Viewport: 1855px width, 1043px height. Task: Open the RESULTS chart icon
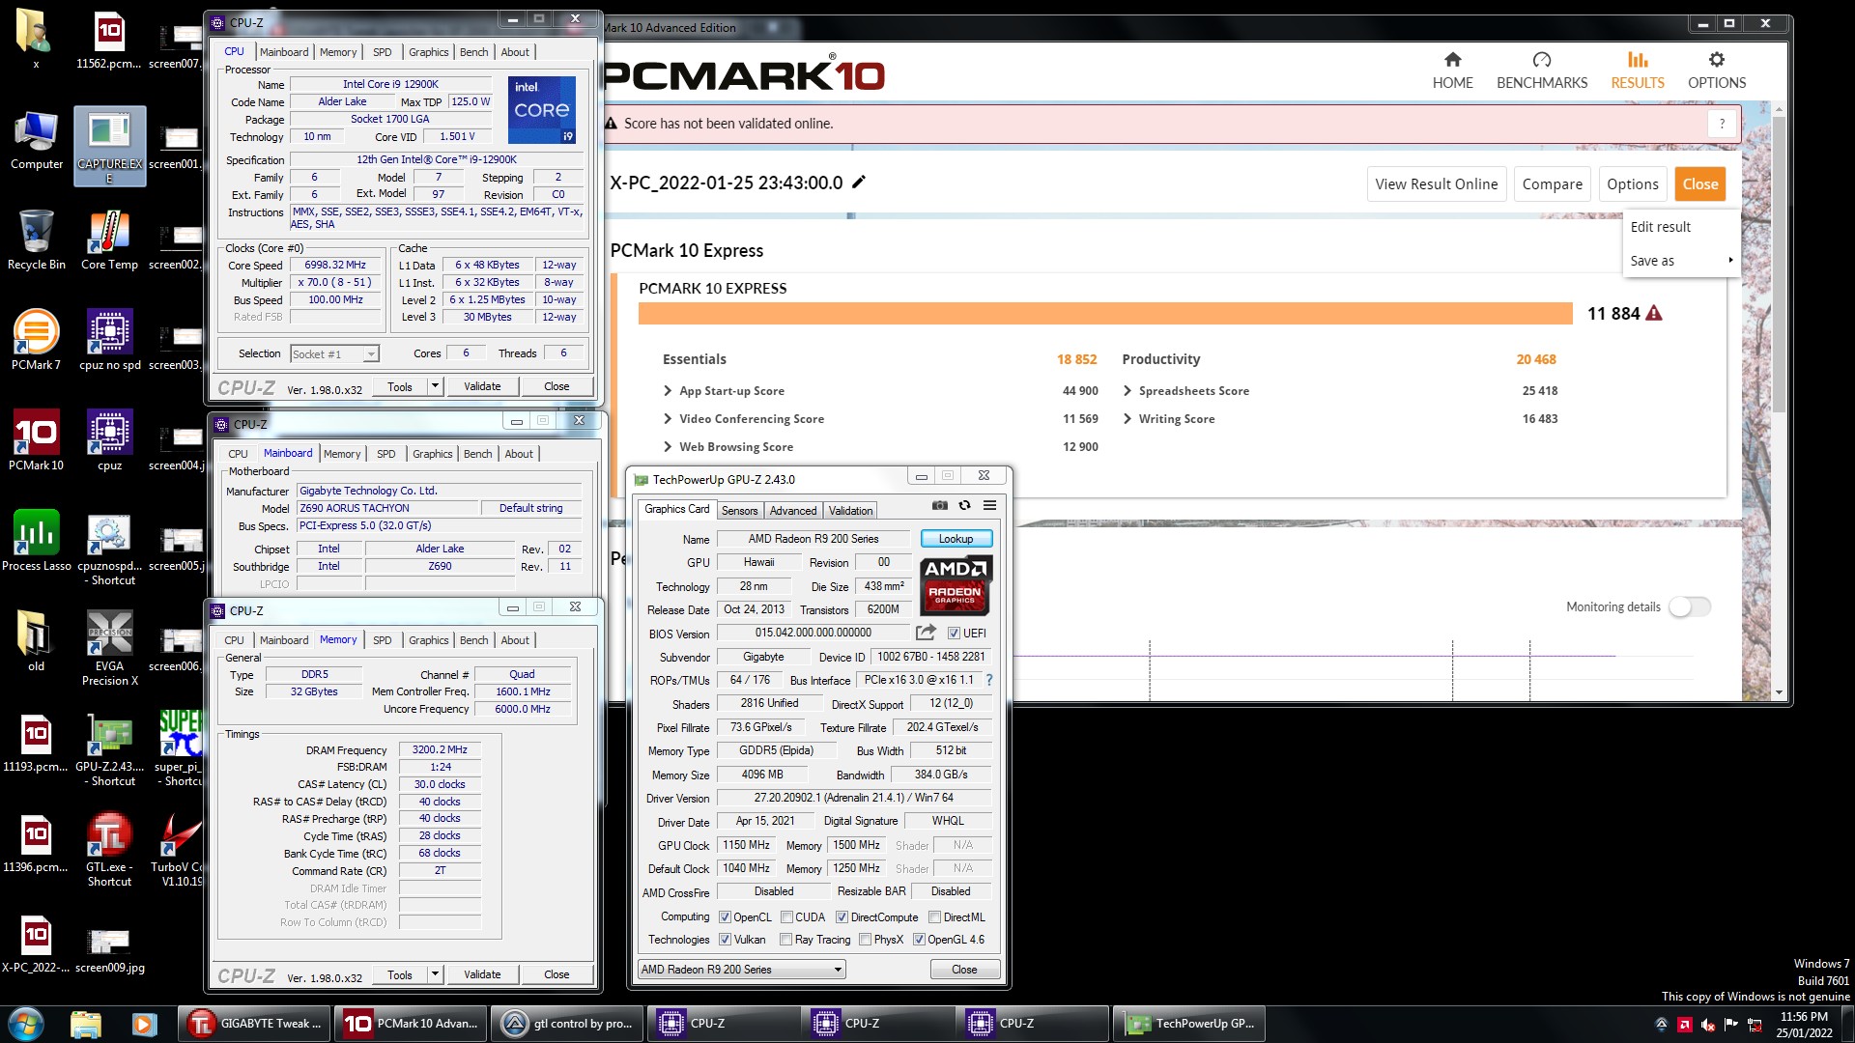(x=1638, y=60)
